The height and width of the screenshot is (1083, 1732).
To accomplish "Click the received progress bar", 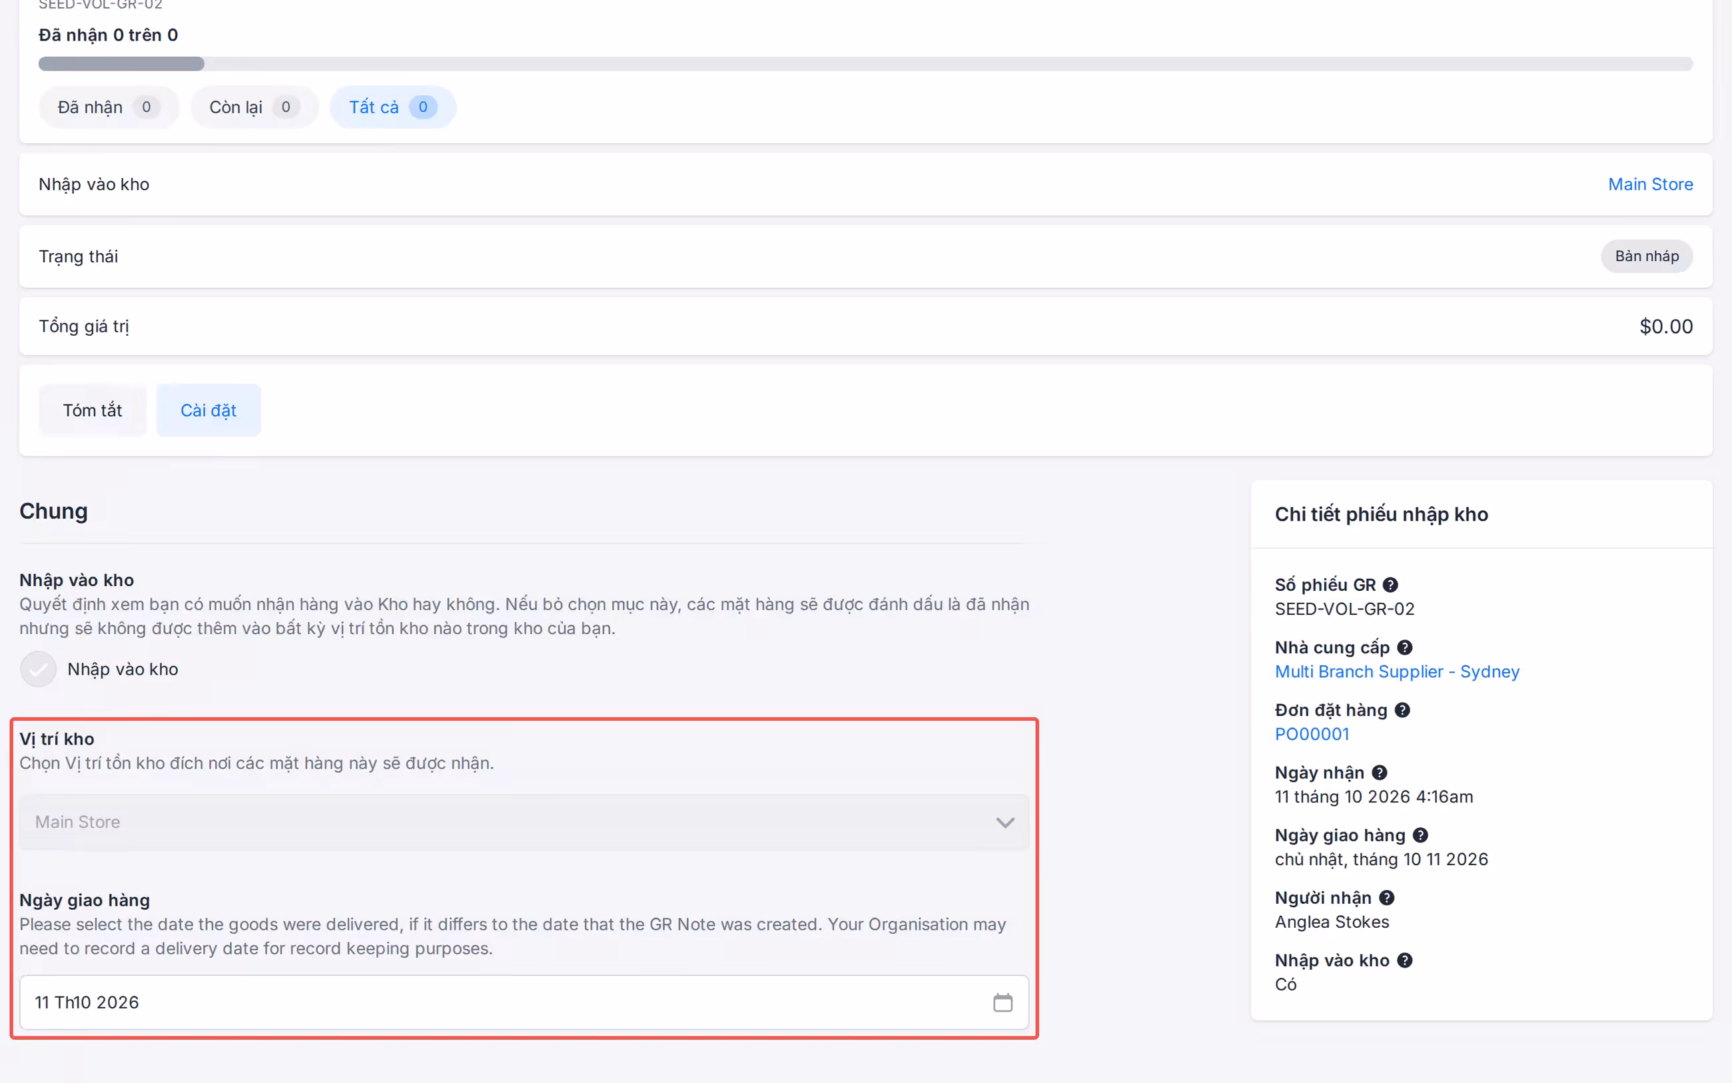I will tap(865, 64).
